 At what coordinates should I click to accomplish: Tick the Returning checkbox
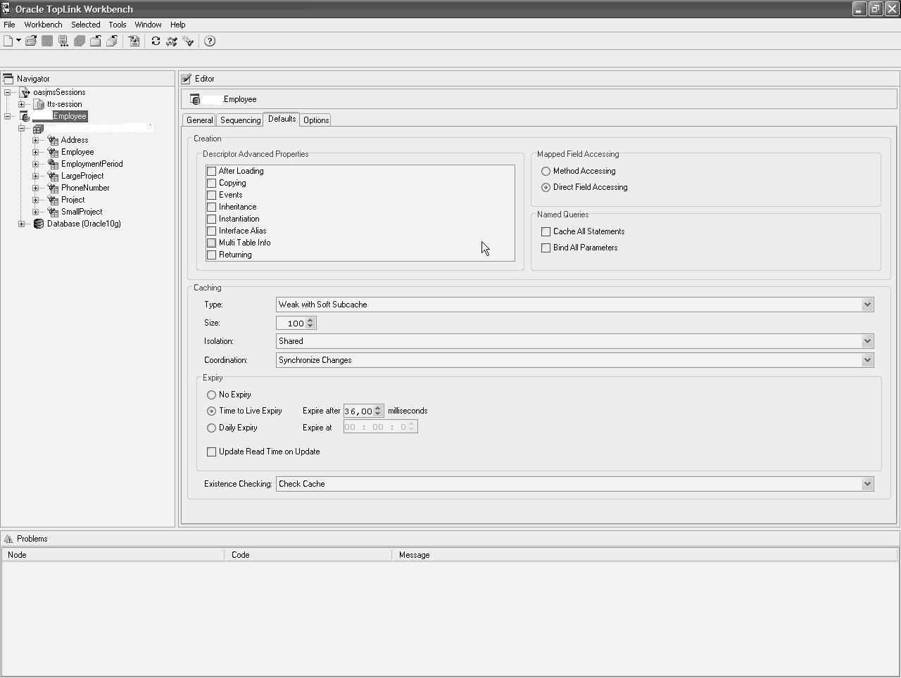coord(211,255)
